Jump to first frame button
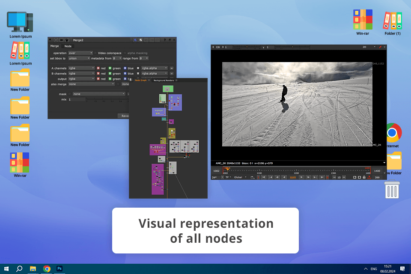Viewport: 411px width, 274px height. 264,177
